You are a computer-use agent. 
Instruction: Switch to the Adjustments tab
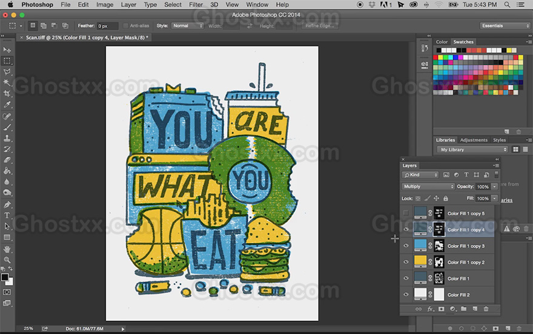pyautogui.click(x=474, y=140)
